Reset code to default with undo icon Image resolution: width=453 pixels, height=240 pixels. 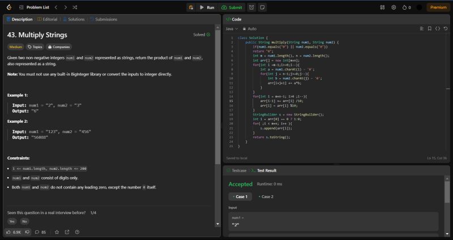point(446,28)
